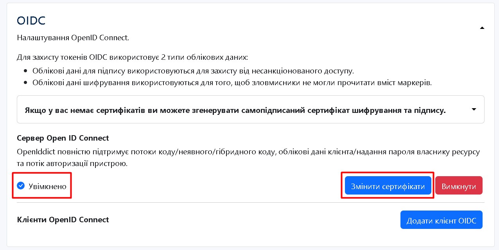499x250 pixels.
Task: Add a client via Додати клієнт OIDC
Action: tap(441, 220)
